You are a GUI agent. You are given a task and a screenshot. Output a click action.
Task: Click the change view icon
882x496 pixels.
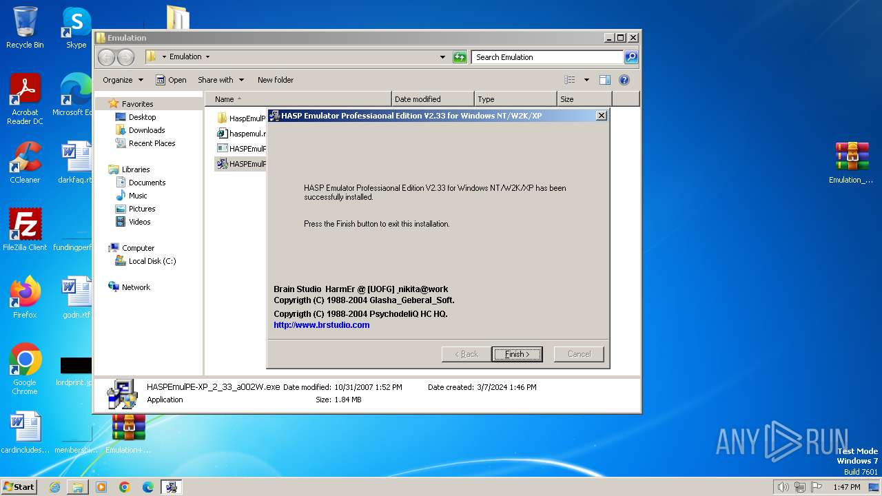click(570, 80)
